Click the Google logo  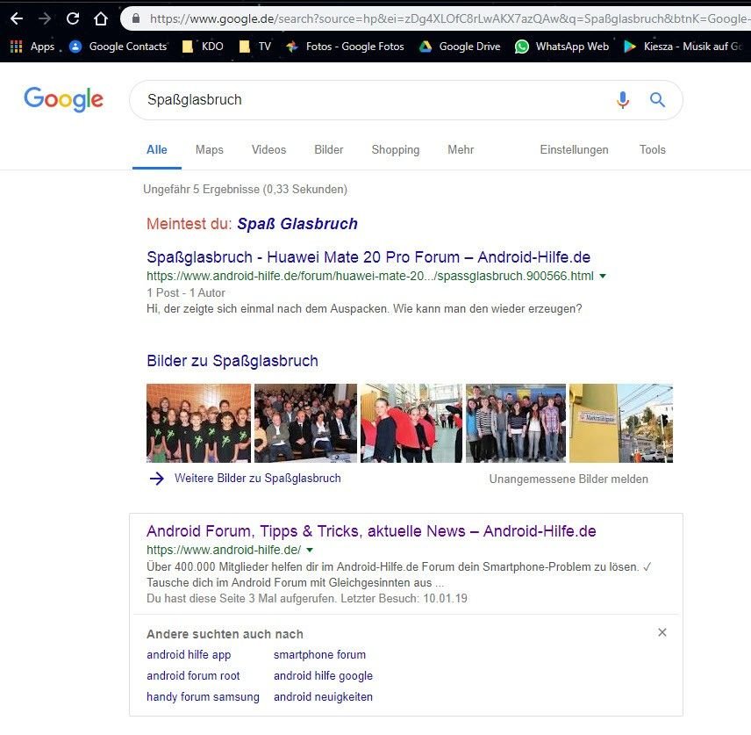64,100
